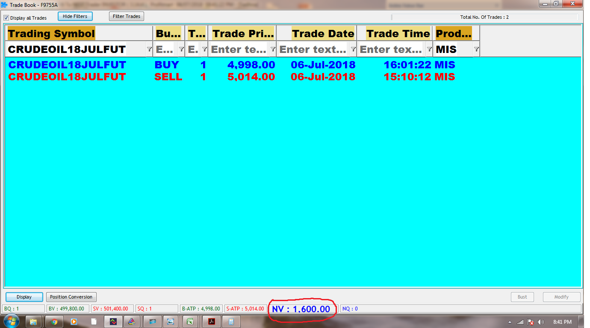This screenshot has width=590, height=328.
Task: Open Calculator from the taskbar
Action: pyautogui.click(x=231, y=322)
